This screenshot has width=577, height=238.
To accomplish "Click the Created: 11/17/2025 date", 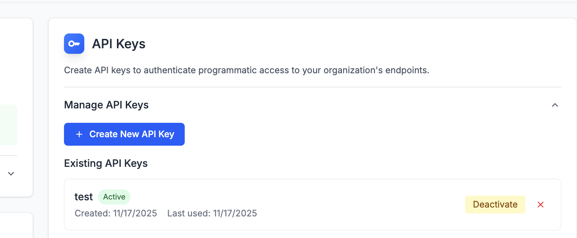I will pyautogui.click(x=116, y=213).
